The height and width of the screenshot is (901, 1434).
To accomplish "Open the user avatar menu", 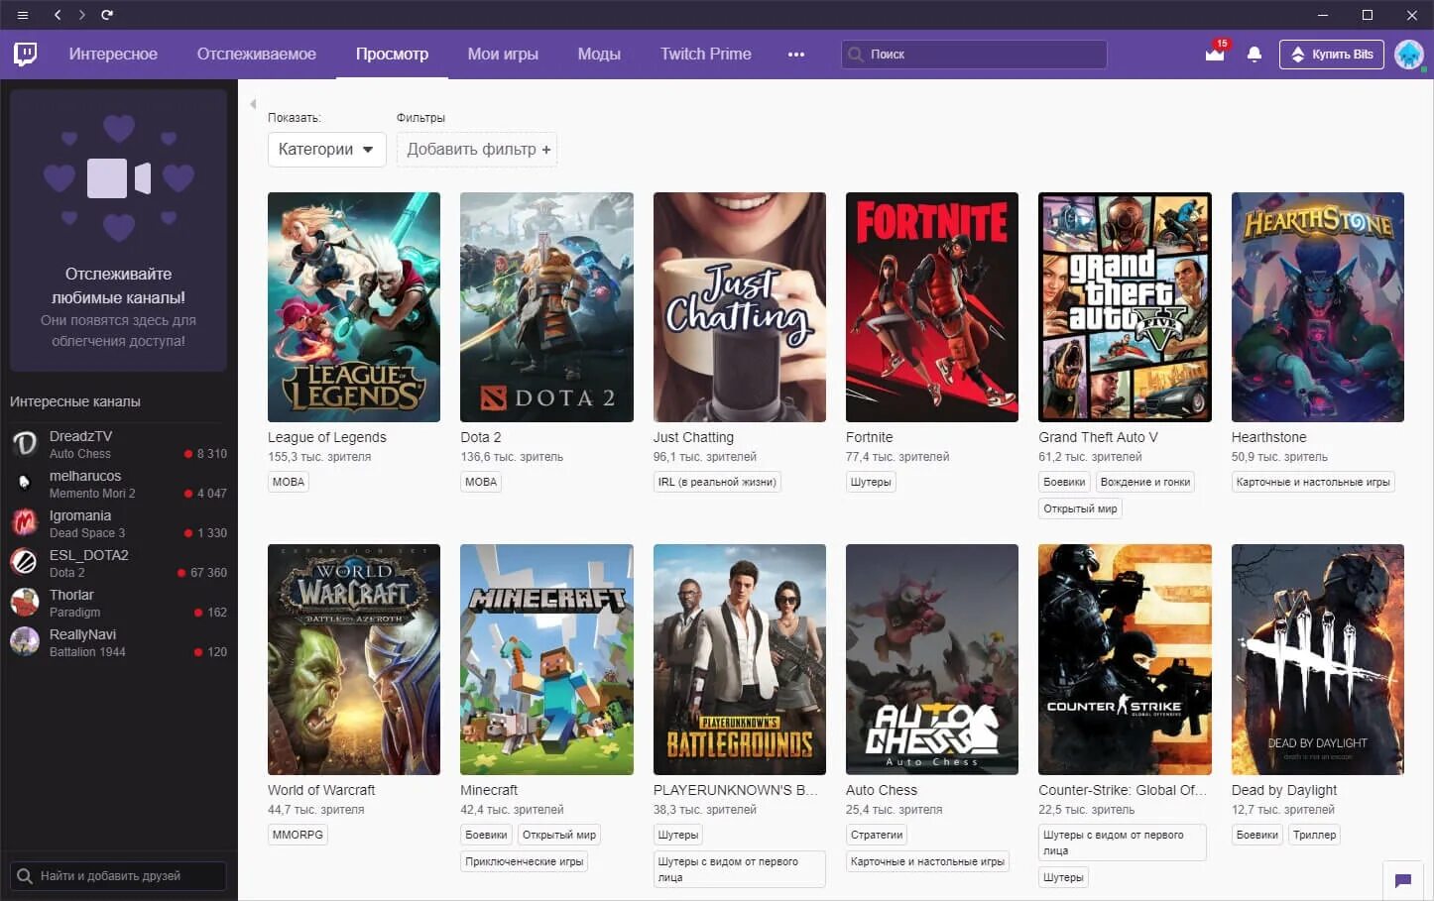I will click(1409, 55).
